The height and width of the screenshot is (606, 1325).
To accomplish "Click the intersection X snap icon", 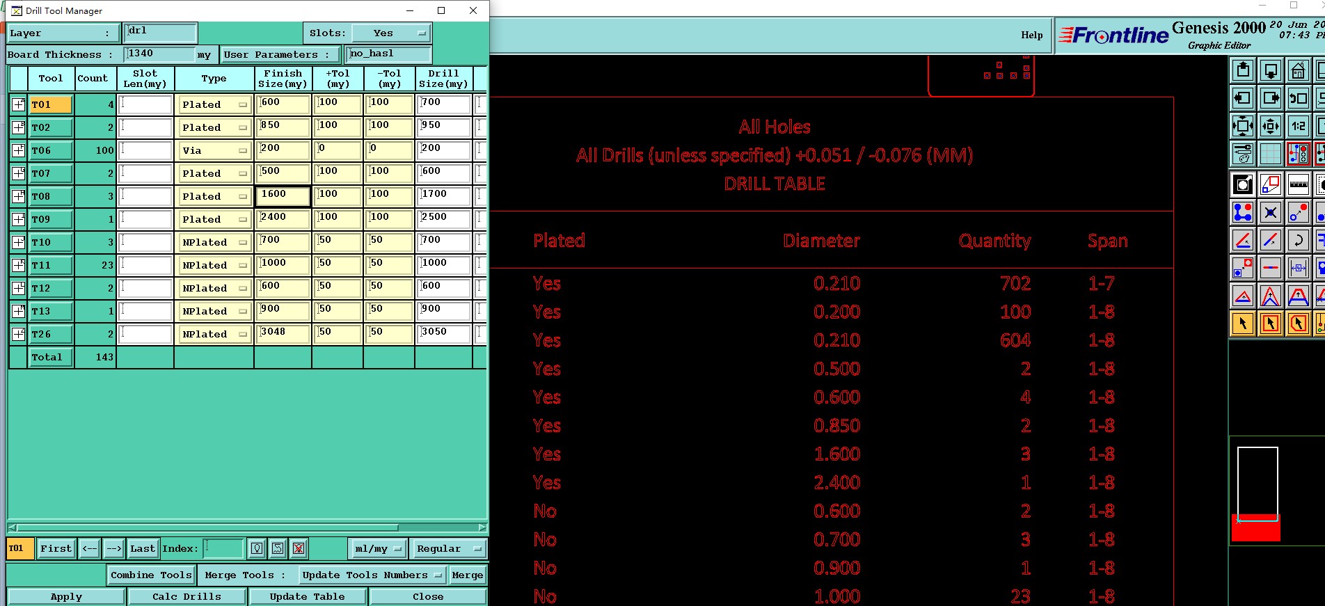I will point(1271,212).
